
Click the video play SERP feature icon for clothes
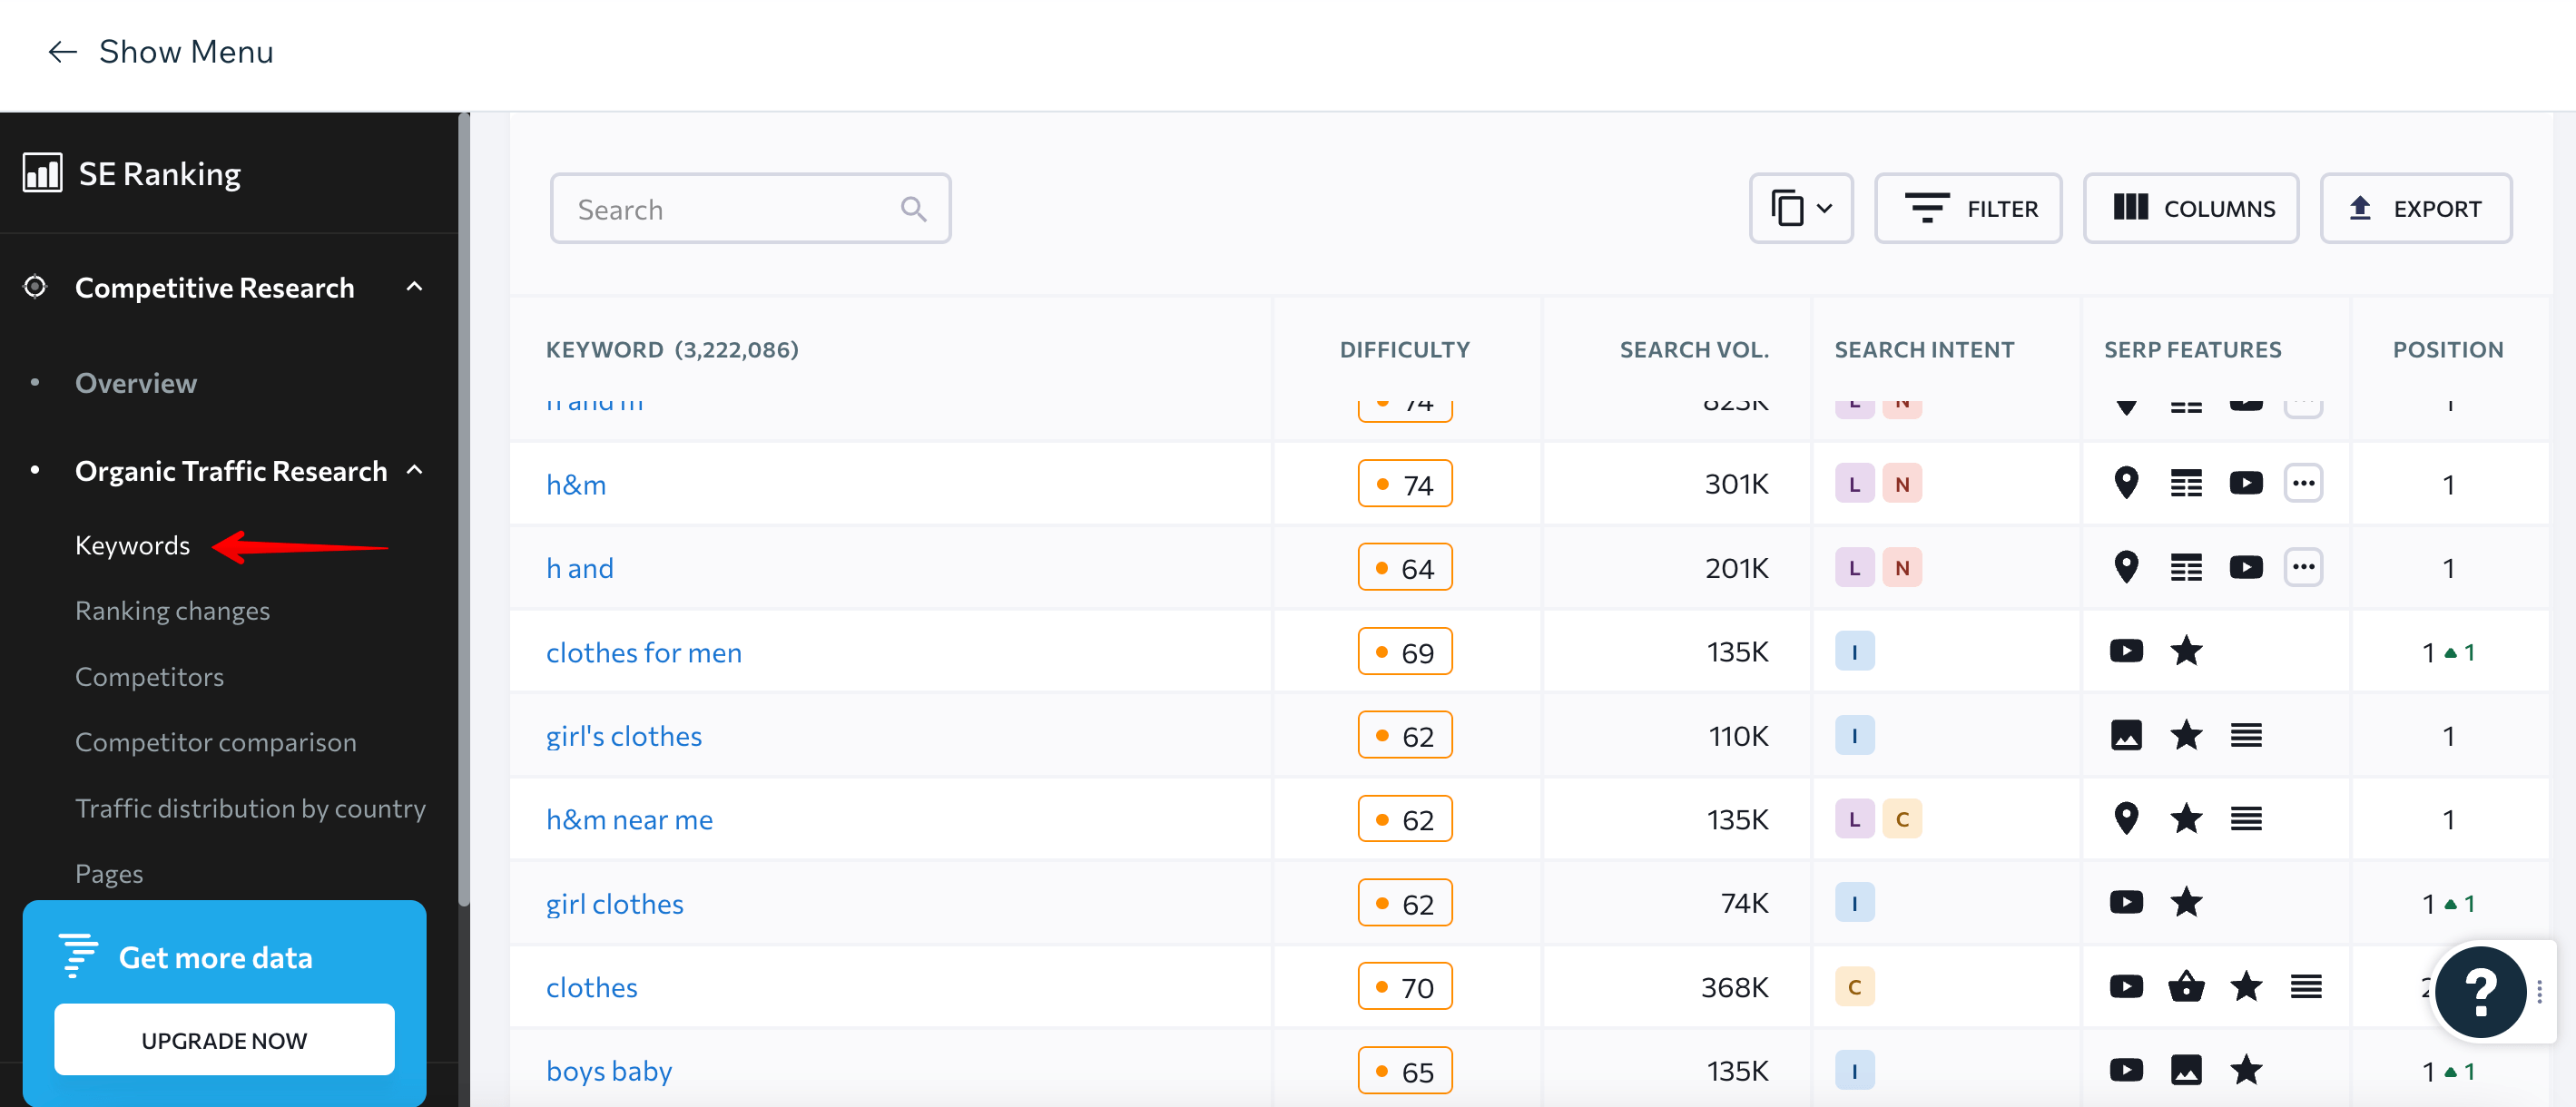(2124, 985)
